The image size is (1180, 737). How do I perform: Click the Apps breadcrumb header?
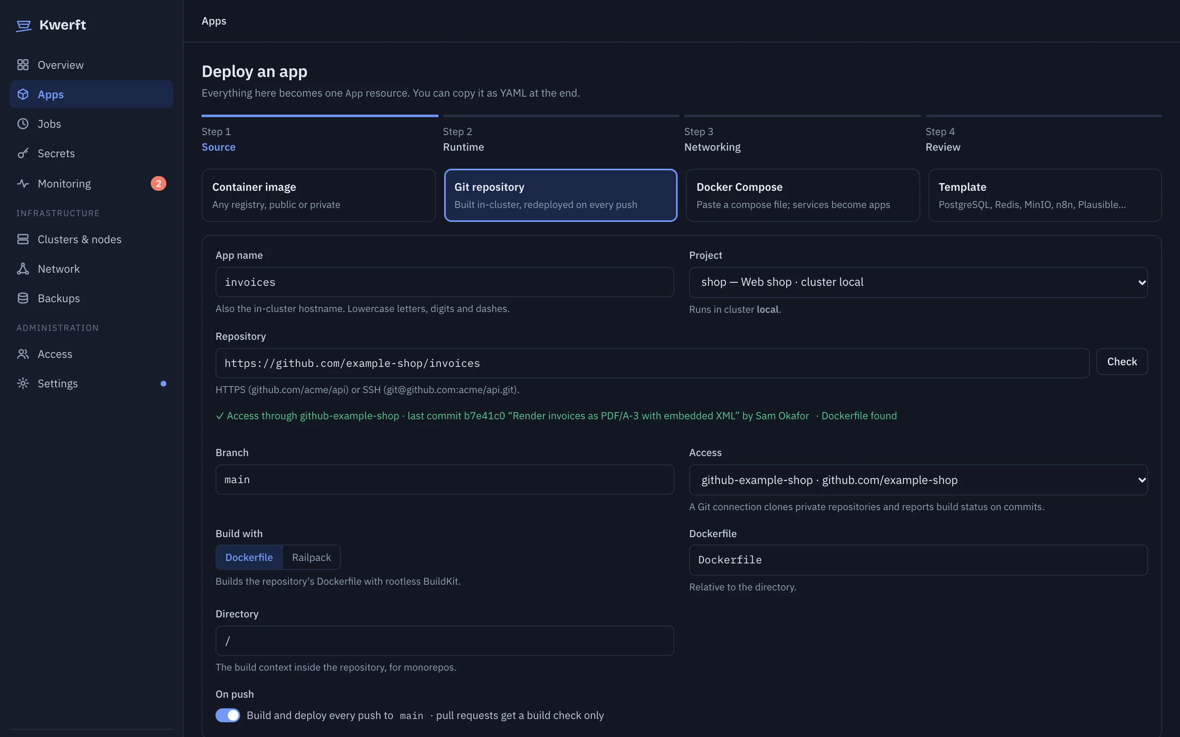pyautogui.click(x=214, y=21)
